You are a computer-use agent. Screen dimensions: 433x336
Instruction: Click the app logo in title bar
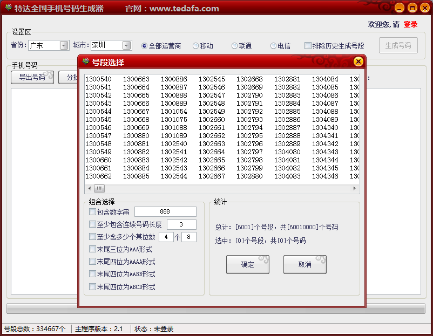tap(8, 8)
